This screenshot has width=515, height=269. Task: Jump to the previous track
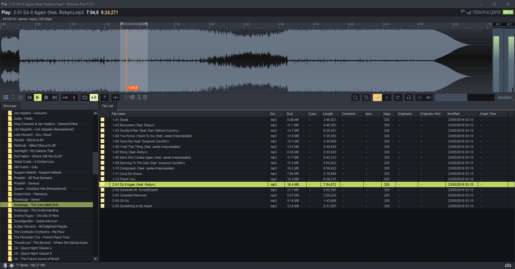pyautogui.click(x=29, y=97)
